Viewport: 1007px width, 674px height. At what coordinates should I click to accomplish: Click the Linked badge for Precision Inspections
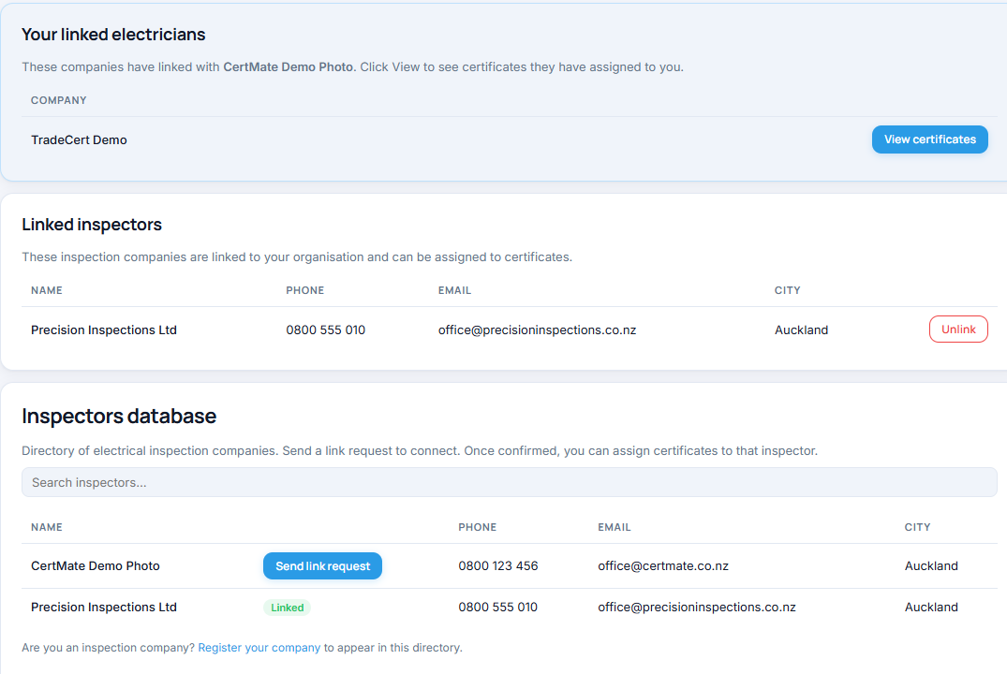(287, 608)
